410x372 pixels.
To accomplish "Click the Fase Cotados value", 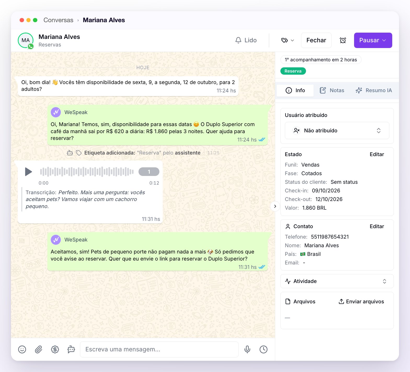I will (x=311, y=173).
